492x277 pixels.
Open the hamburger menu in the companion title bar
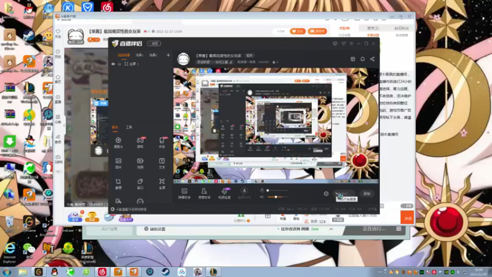[x=351, y=44]
